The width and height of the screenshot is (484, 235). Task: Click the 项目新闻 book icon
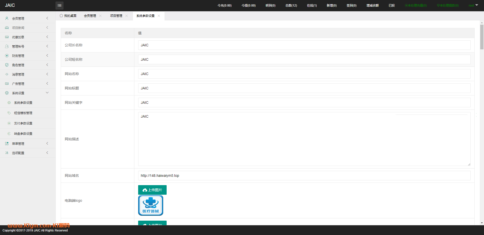point(7,28)
